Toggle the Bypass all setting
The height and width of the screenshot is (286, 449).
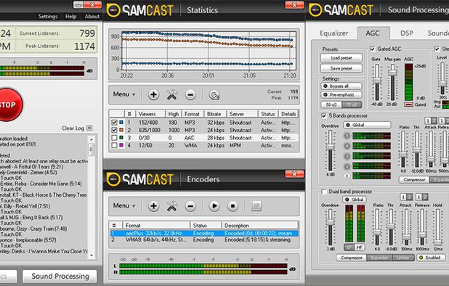(341, 86)
